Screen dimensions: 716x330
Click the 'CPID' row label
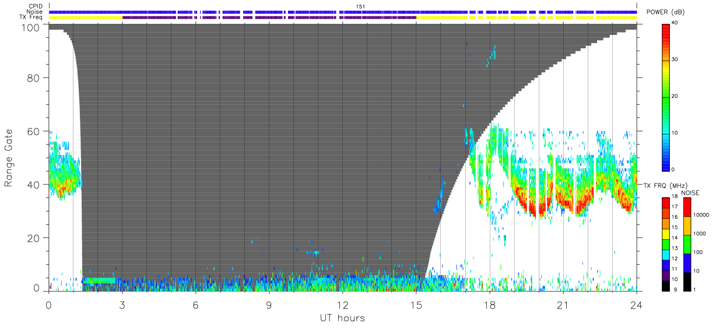(36, 6)
